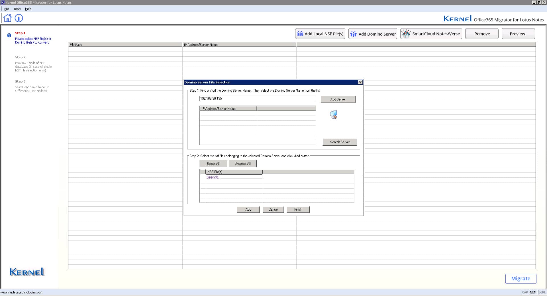Screen dimensions: 547x296
Task: Click the NSF File(s) Search field
Action: pyautogui.click(x=234, y=177)
